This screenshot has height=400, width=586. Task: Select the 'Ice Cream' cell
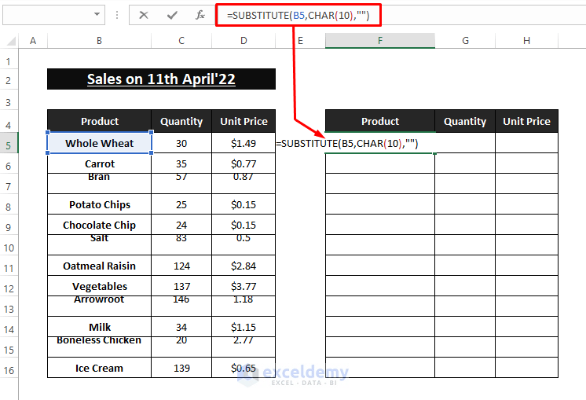(100, 368)
